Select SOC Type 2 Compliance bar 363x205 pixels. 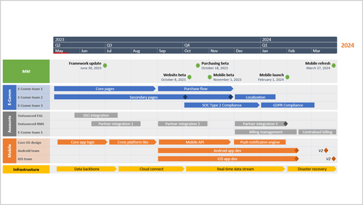point(222,105)
